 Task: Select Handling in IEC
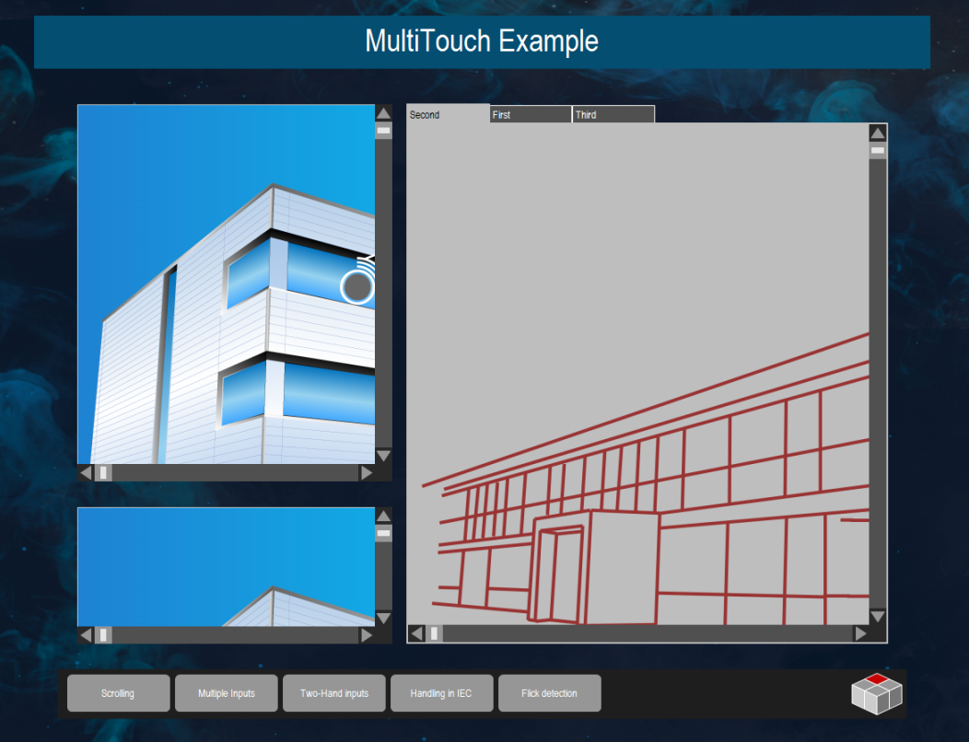(441, 692)
